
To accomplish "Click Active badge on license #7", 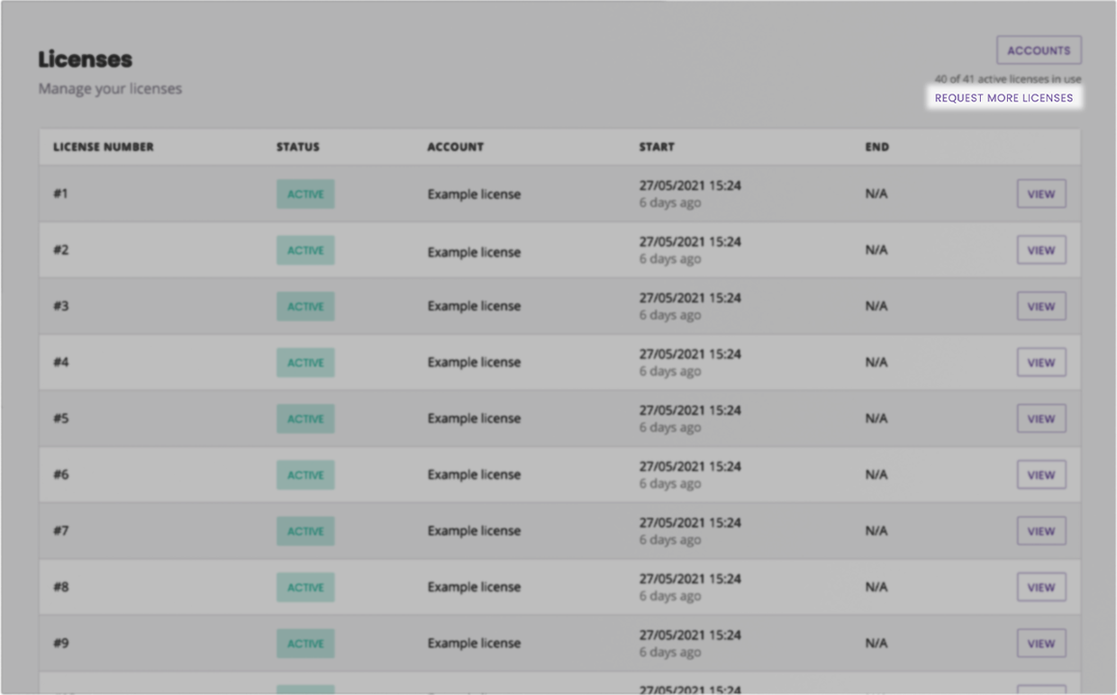I will (305, 531).
